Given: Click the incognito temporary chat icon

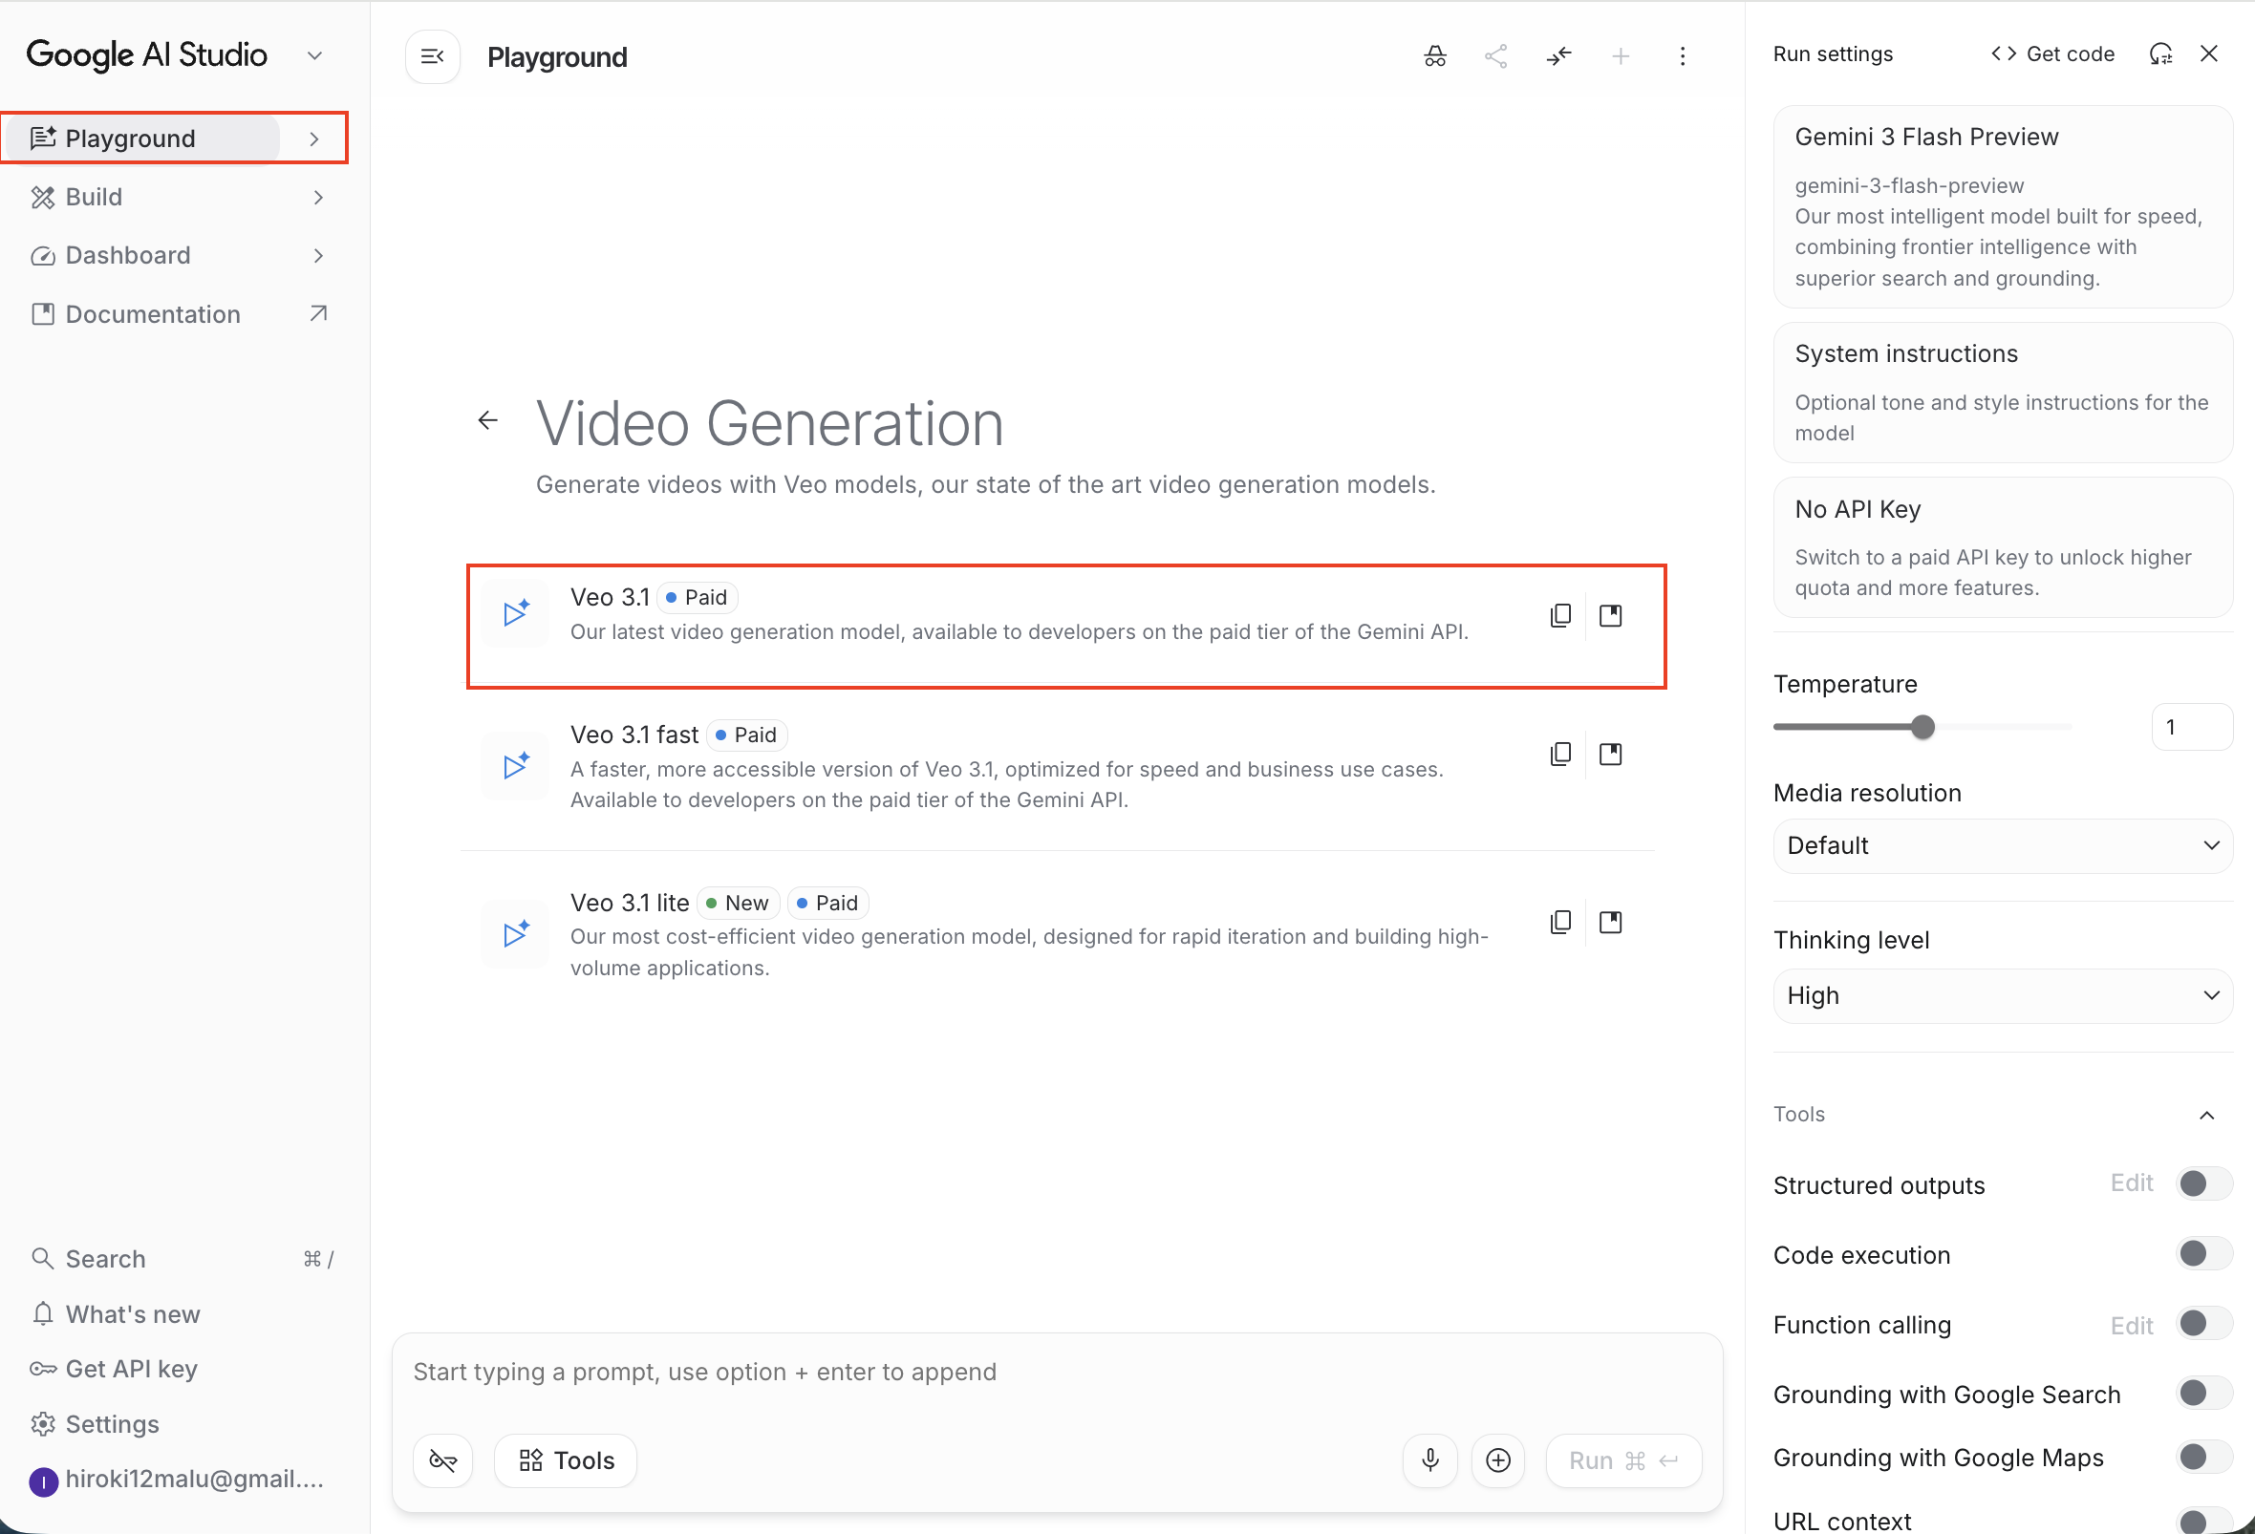Looking at the screenshot, I should (1434, 56).
